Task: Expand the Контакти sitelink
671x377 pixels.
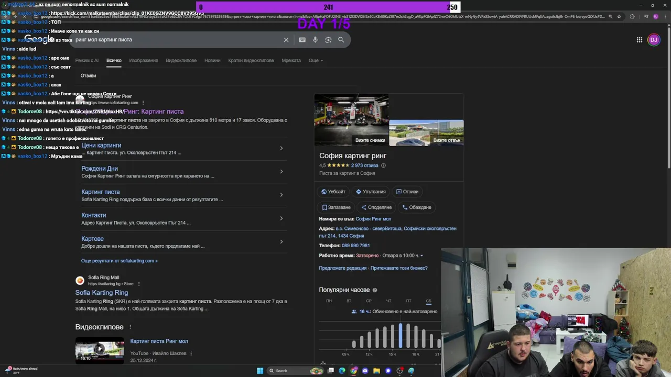Action: (282, 218)
